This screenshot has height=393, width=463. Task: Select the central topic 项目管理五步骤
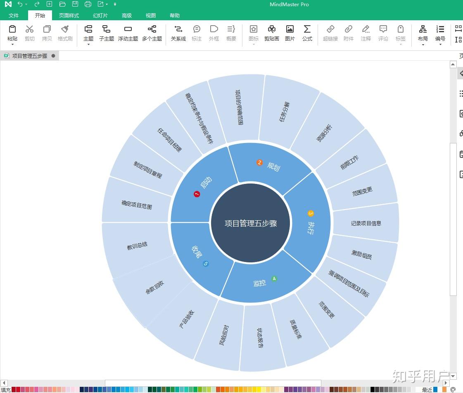(251, 223)
